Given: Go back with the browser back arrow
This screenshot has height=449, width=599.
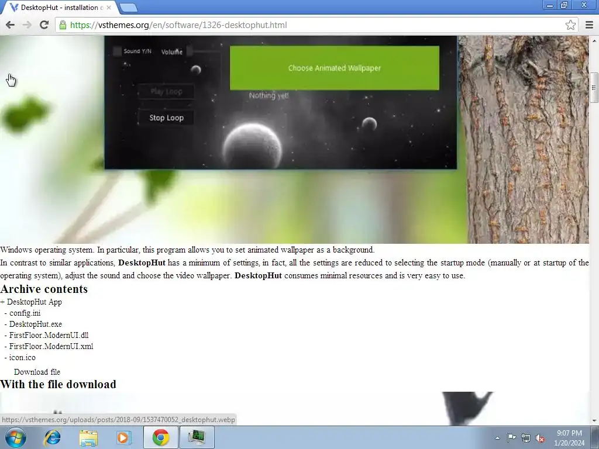Looking at the screenshot, I should 11,25.
